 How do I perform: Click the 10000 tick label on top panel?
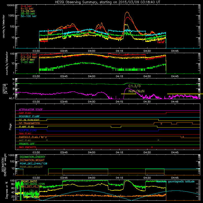(11, 5)
